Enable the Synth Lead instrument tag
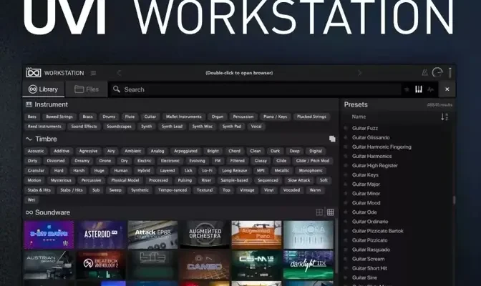 (x=172, y=127)
